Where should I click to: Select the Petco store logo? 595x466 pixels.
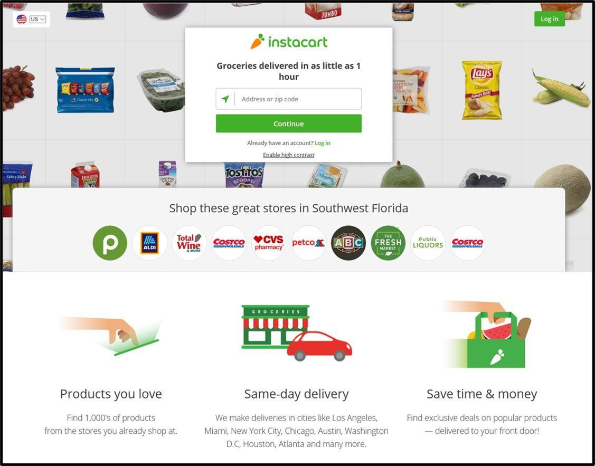click(308, 243)
